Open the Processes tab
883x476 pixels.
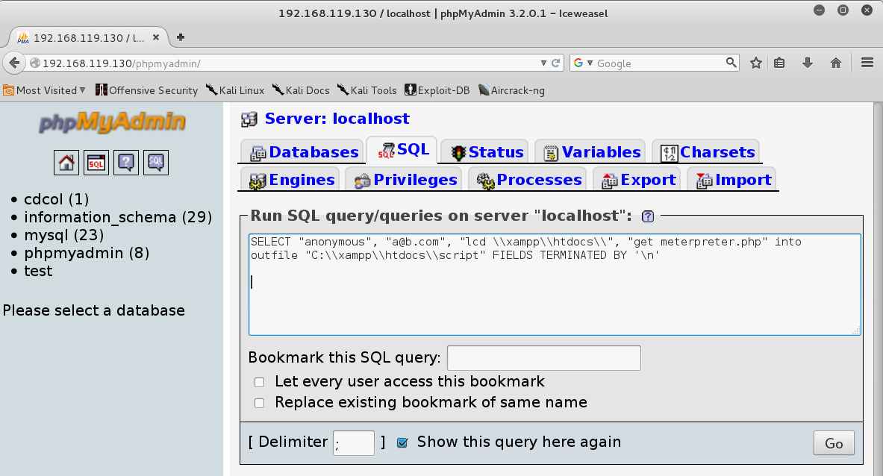tap(527, 180)
